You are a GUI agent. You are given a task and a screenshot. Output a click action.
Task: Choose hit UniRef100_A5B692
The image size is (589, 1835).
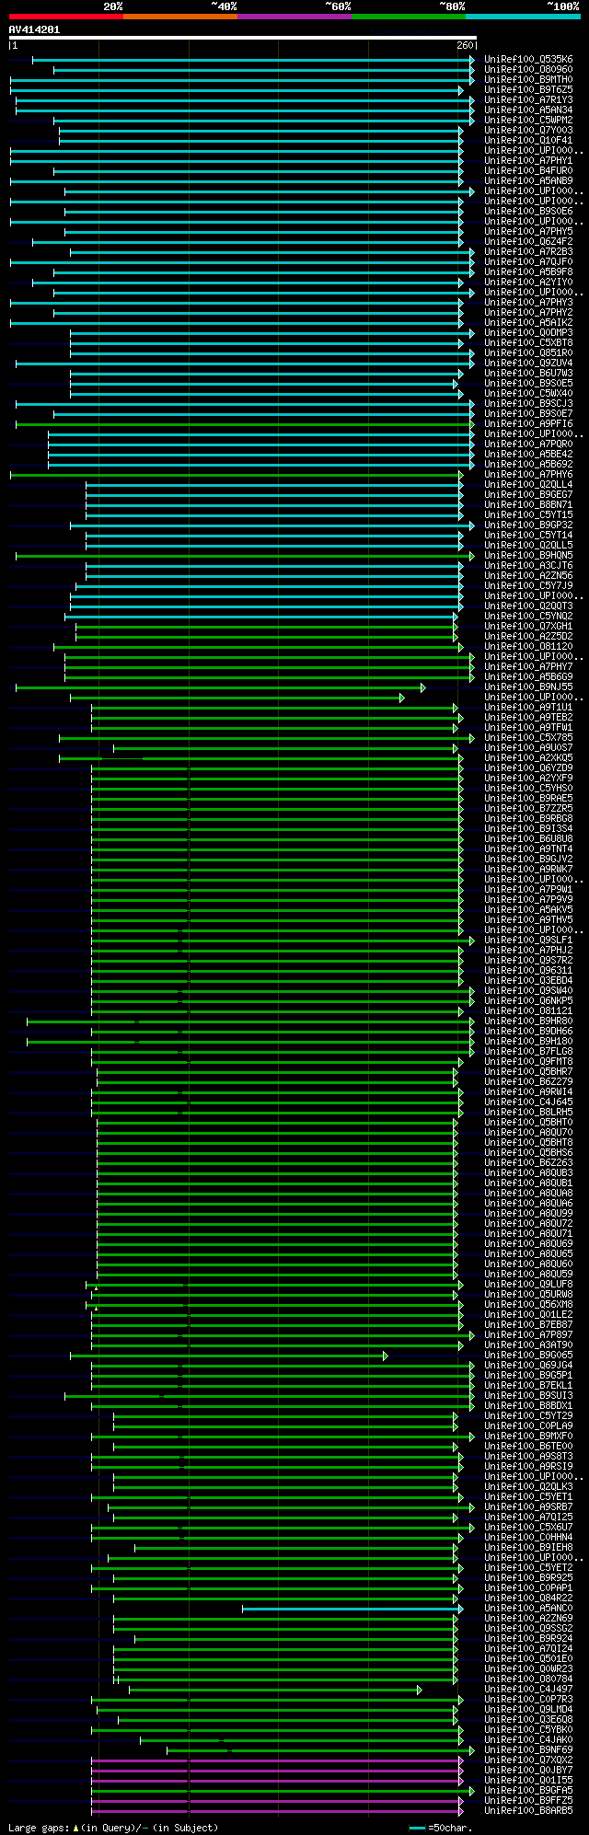pyautogui.click(x=528, y=465)
